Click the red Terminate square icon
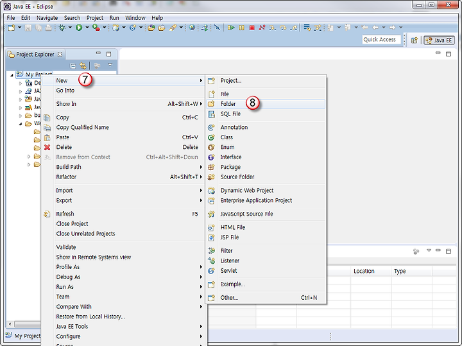 click(252, 28)
